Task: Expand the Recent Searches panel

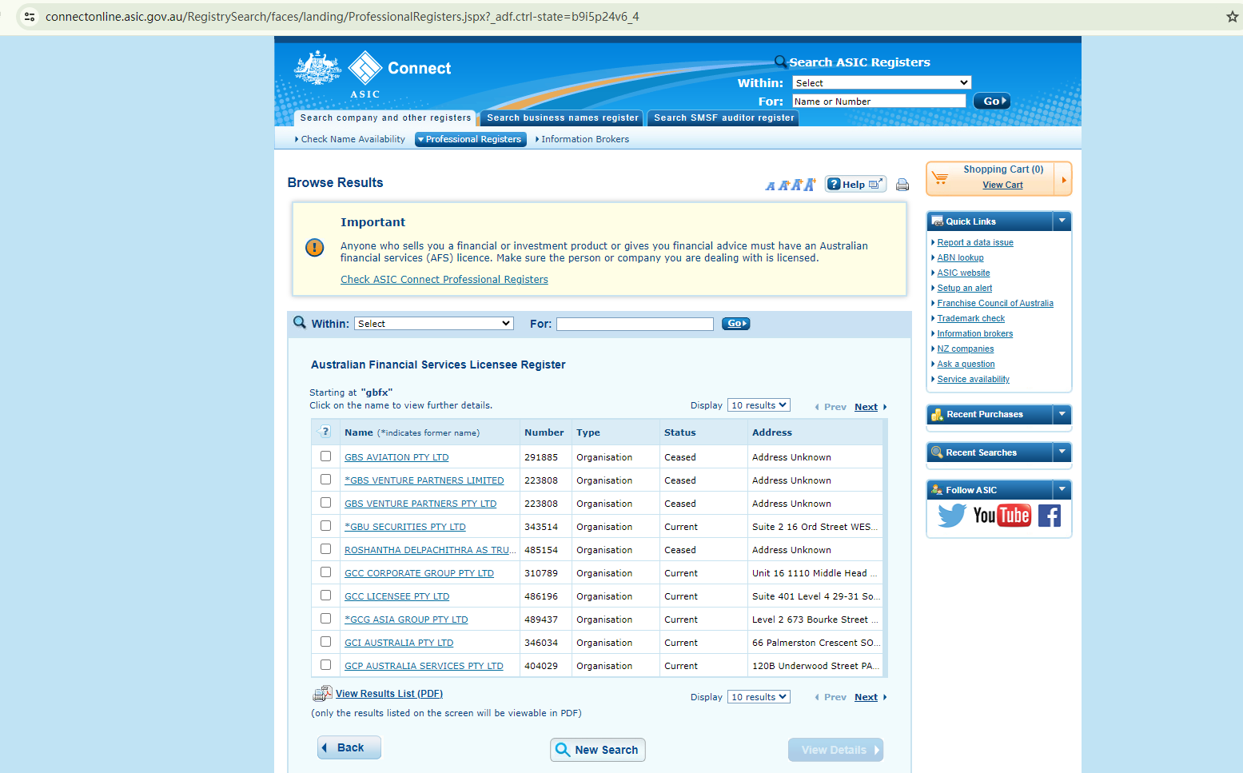Action: (1062, 452)
